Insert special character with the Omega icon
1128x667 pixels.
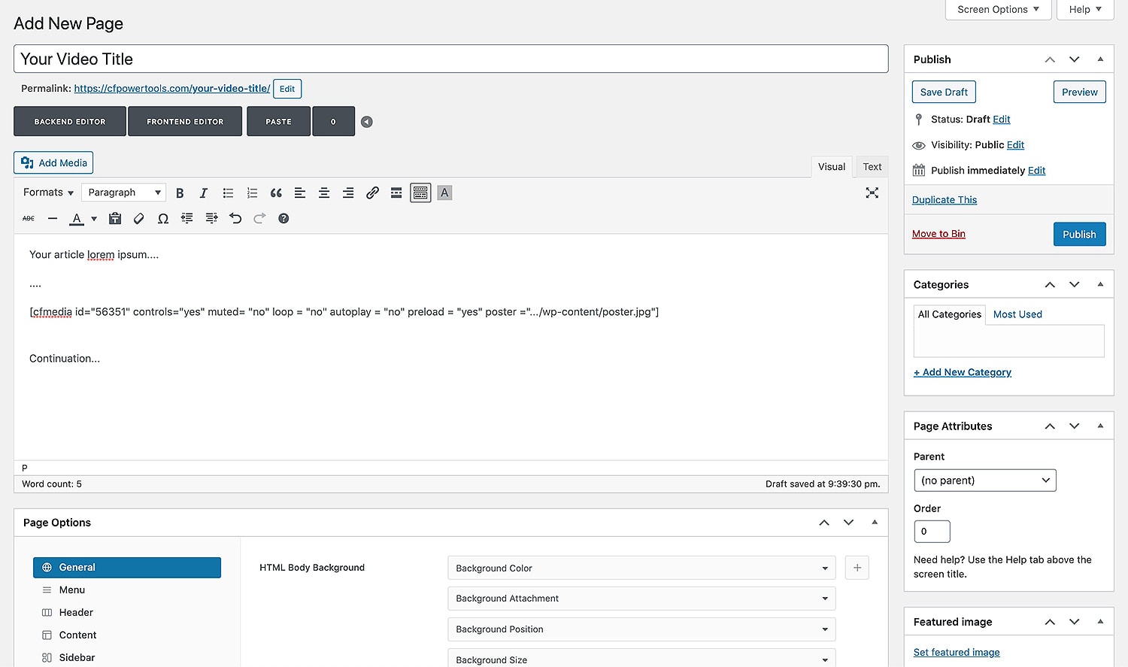click(163, 219)
